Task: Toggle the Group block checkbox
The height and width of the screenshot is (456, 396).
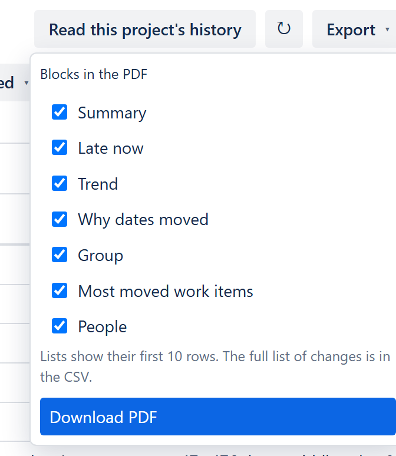Action: click(60, 255)
